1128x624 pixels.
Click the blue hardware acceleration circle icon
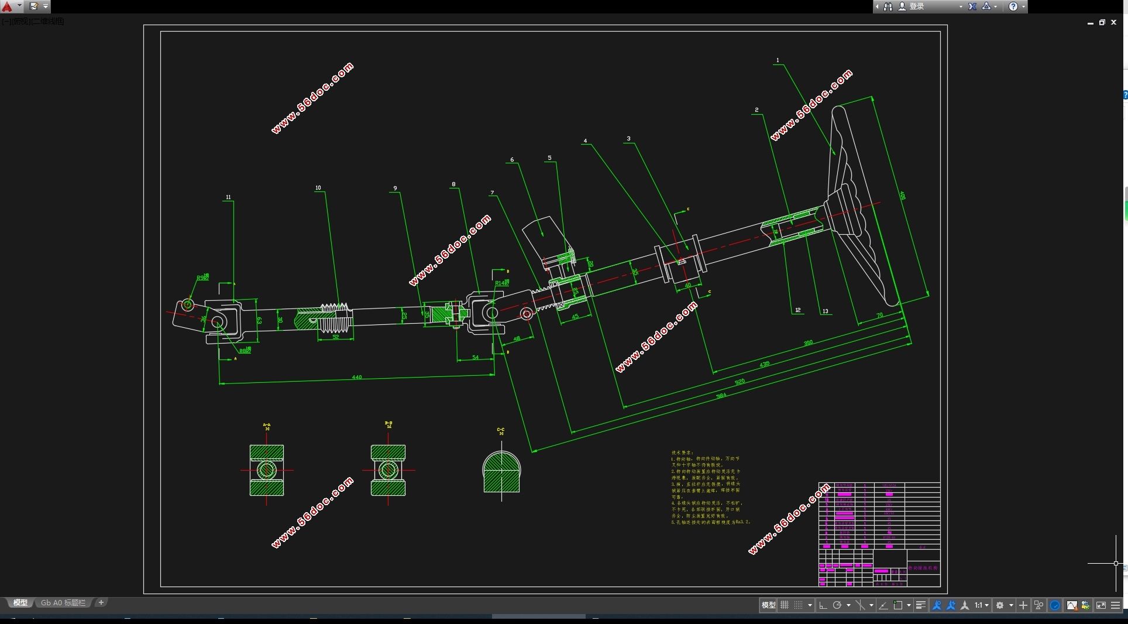[x=1055, y=605]
